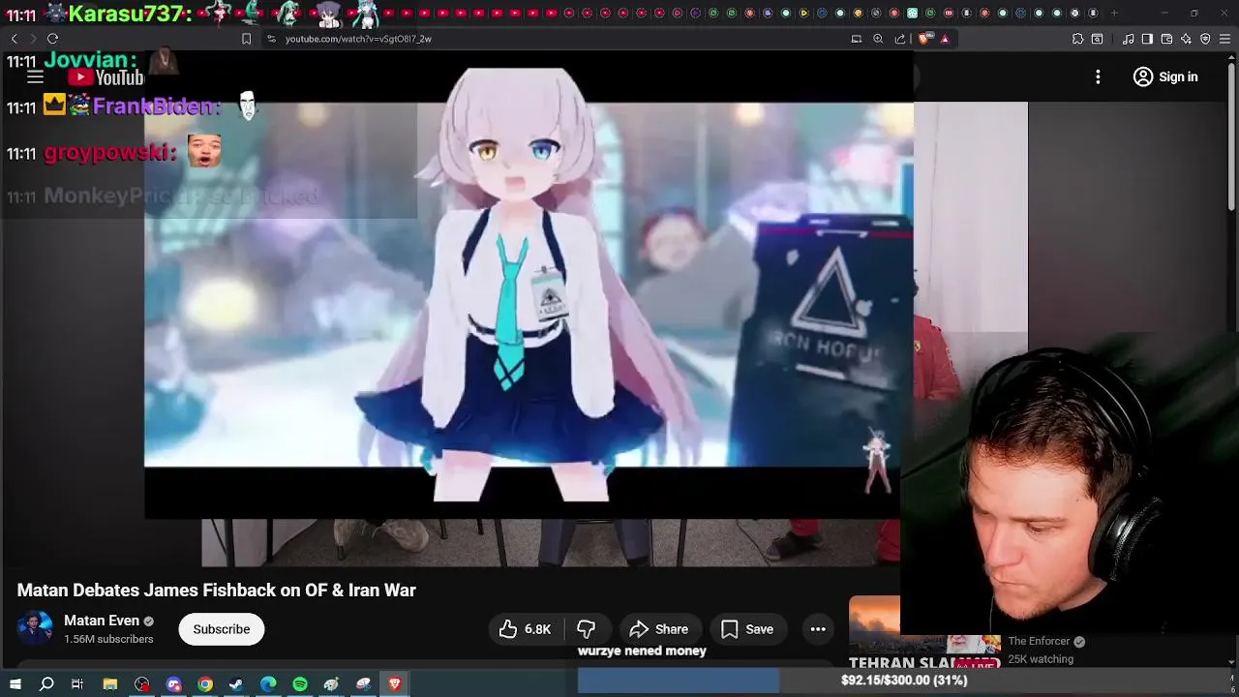This screenshot has height=697, width=1239.
Task: Open Google Chrome from taskbar
Action: tap(205, 684)
